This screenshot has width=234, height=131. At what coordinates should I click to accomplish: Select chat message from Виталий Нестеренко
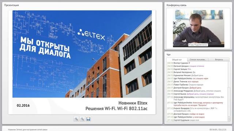click(x=181, y=72)
